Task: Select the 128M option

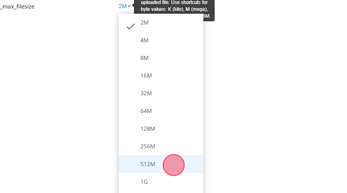Action: [x=148, y=129]
